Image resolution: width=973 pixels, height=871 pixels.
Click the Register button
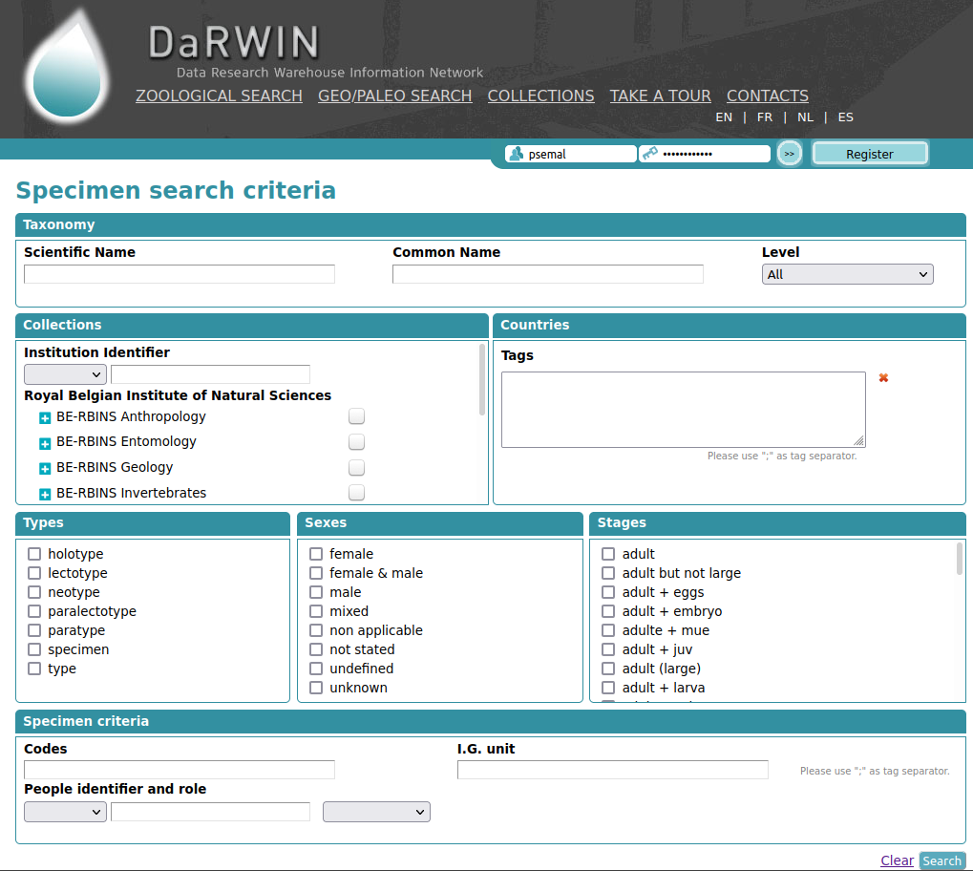click(x=869, y=153)
